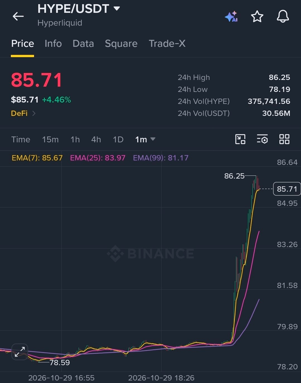The height and width of the screenshot is (383, 301).
Task: Switch to the Price tab
Action: tap(23, 44)
